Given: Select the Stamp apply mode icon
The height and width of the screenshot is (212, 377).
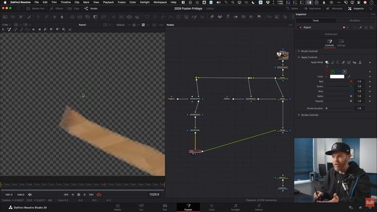Looking at the screenshot, I should tap(360, 62).
